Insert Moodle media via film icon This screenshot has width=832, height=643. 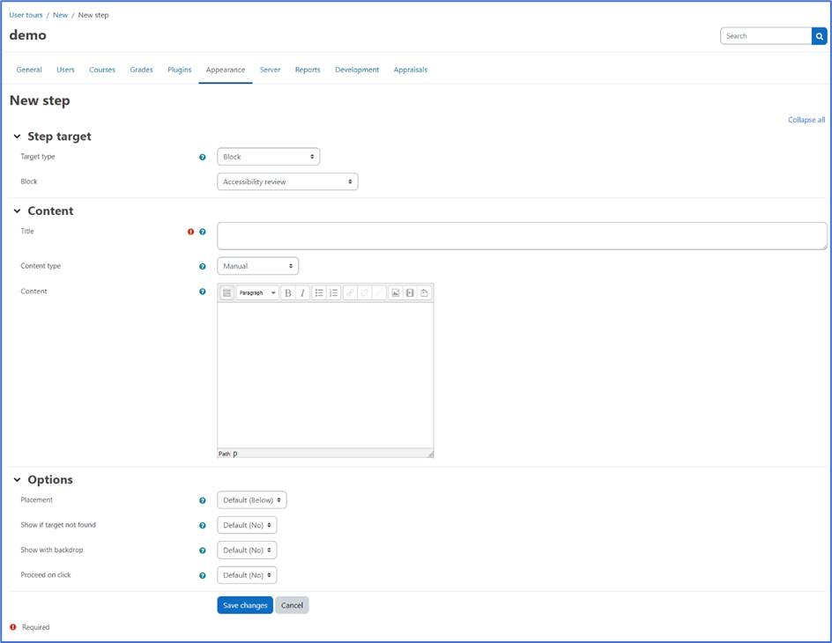point(410,292)
